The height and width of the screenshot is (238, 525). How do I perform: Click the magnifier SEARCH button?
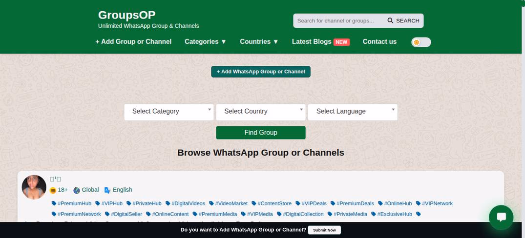[x=403, y=20]
